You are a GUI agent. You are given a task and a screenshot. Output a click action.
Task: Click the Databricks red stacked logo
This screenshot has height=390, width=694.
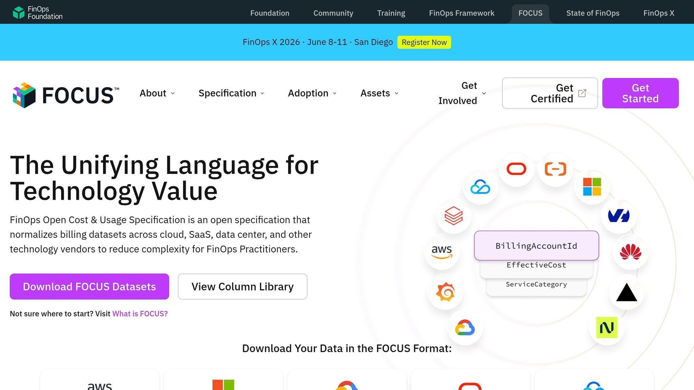click(x=453, y=216)
